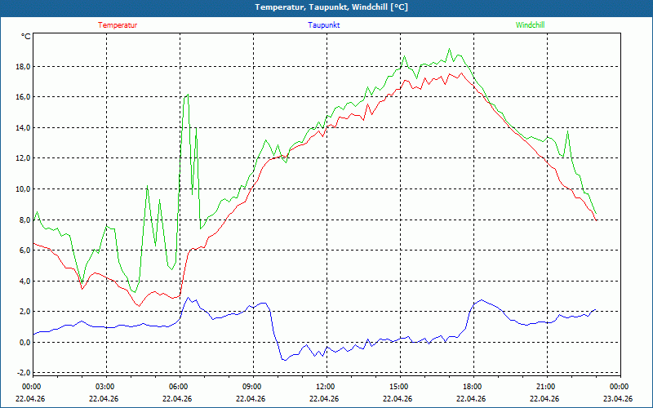The width and height of the screenshot is (653, 408).
Task: Select the 18,0 y-axis value label
Action: pos(22,67)
